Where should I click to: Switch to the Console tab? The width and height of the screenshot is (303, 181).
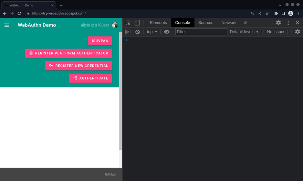[182, 23]
